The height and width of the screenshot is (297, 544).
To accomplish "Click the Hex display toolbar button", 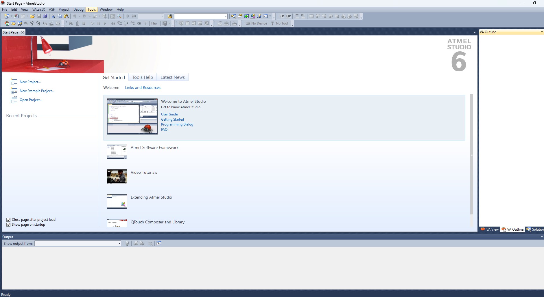I will coord(154,23).
